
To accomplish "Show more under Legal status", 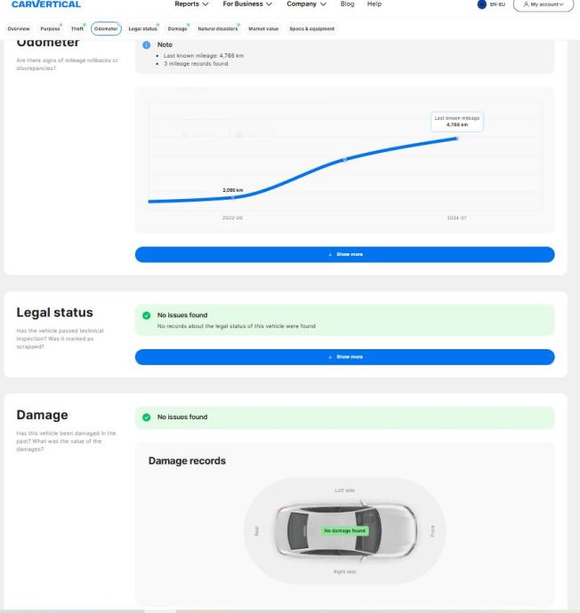I will tap(344, 357).
